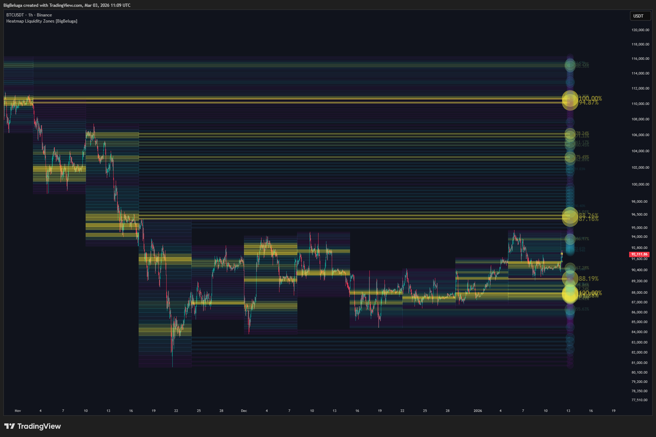Click the 96,500.00 price axis label
This screenshot has height=437, width=656.
[640, 215]
